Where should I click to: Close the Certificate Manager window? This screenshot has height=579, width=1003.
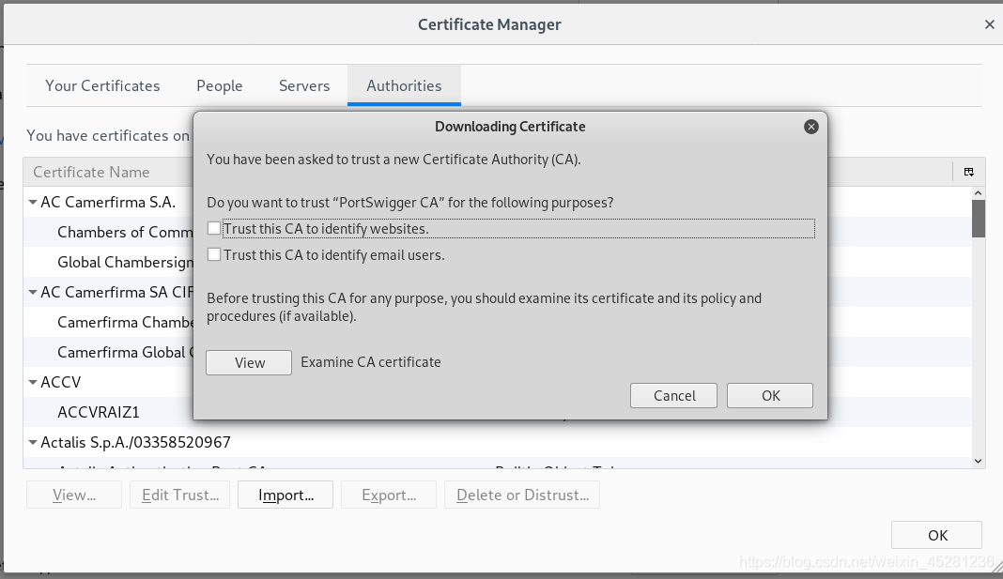[990, 24]
